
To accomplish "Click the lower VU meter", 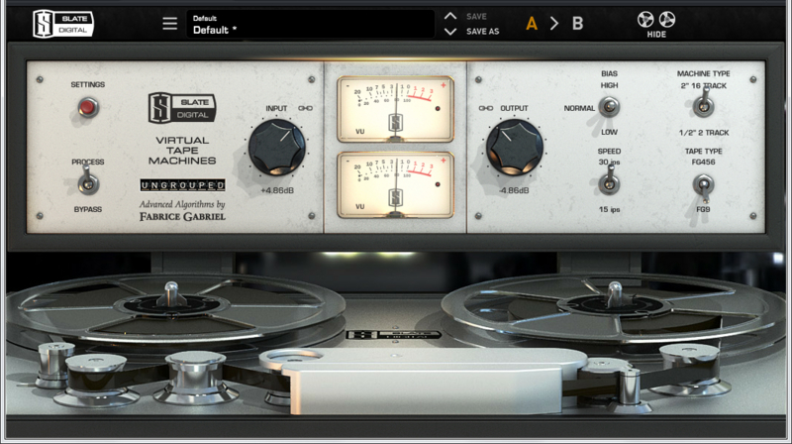I will pyautogui.click(x=395, y=185).
